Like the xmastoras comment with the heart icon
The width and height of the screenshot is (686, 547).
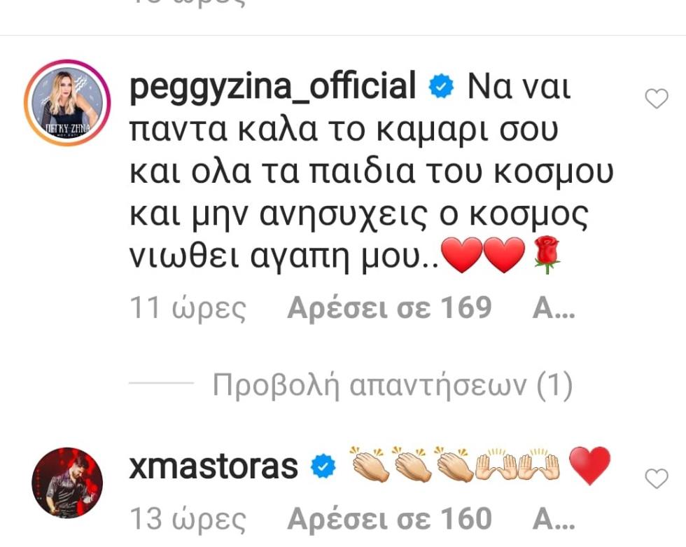point(657,478)
